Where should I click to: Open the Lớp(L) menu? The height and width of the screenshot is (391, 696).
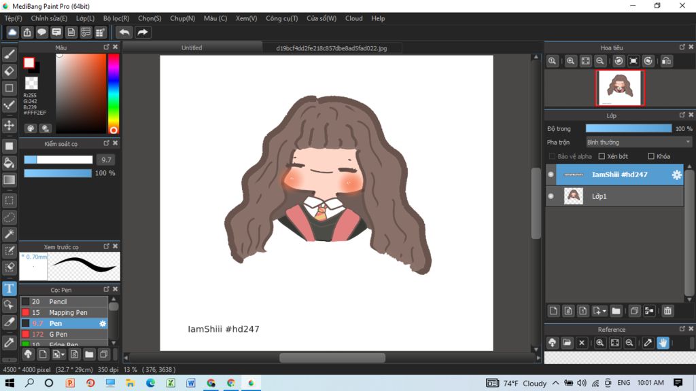(85, 18)
